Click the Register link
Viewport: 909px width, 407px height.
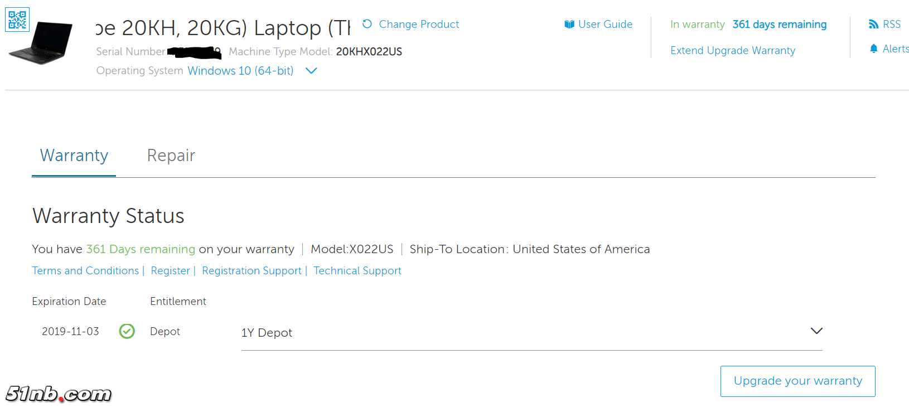(x=170, y=270)
